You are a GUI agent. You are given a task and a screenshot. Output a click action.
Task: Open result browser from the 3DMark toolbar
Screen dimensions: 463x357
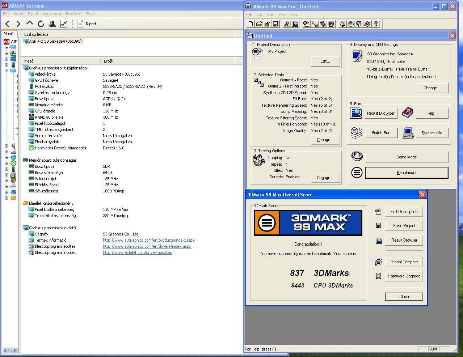295,24
